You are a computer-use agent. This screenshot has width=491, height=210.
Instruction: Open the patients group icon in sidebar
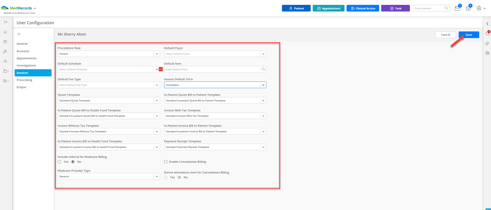coord(5,51)
